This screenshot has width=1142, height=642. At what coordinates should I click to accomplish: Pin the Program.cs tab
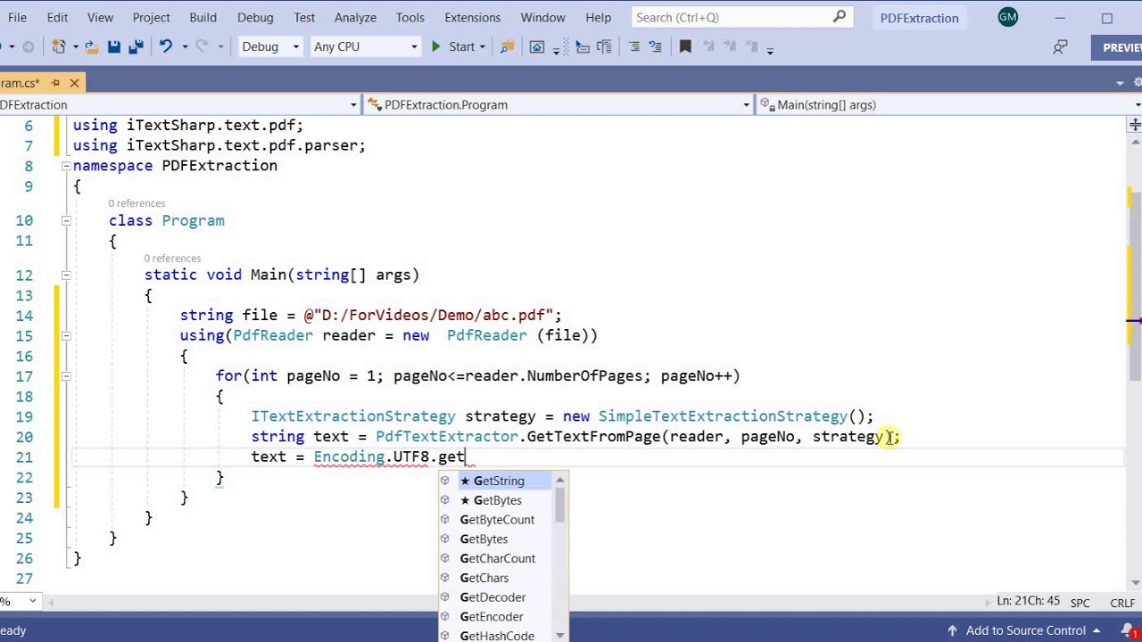click(55, 83)
